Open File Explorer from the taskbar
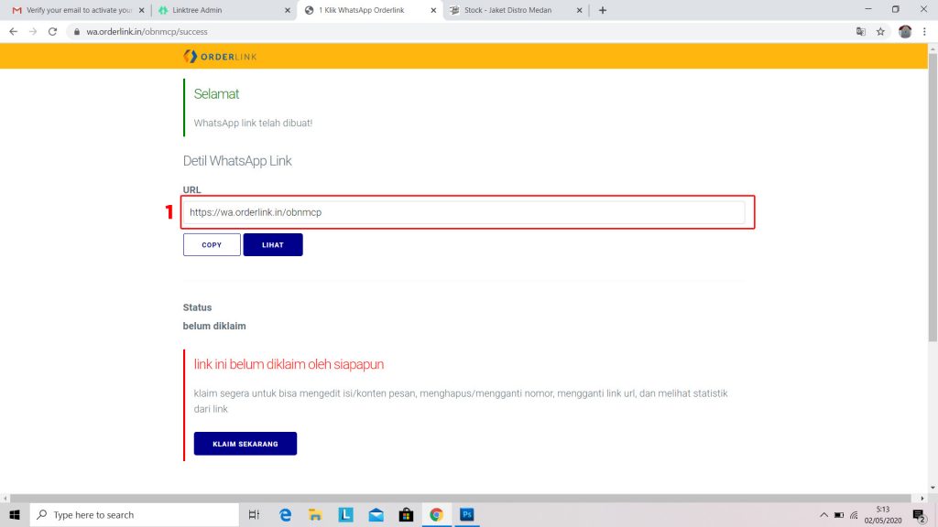Screen dimensions: 938x527 [315, 514]
